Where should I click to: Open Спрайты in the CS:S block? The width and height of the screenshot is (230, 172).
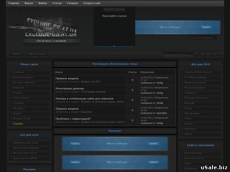tap(190, 93)
